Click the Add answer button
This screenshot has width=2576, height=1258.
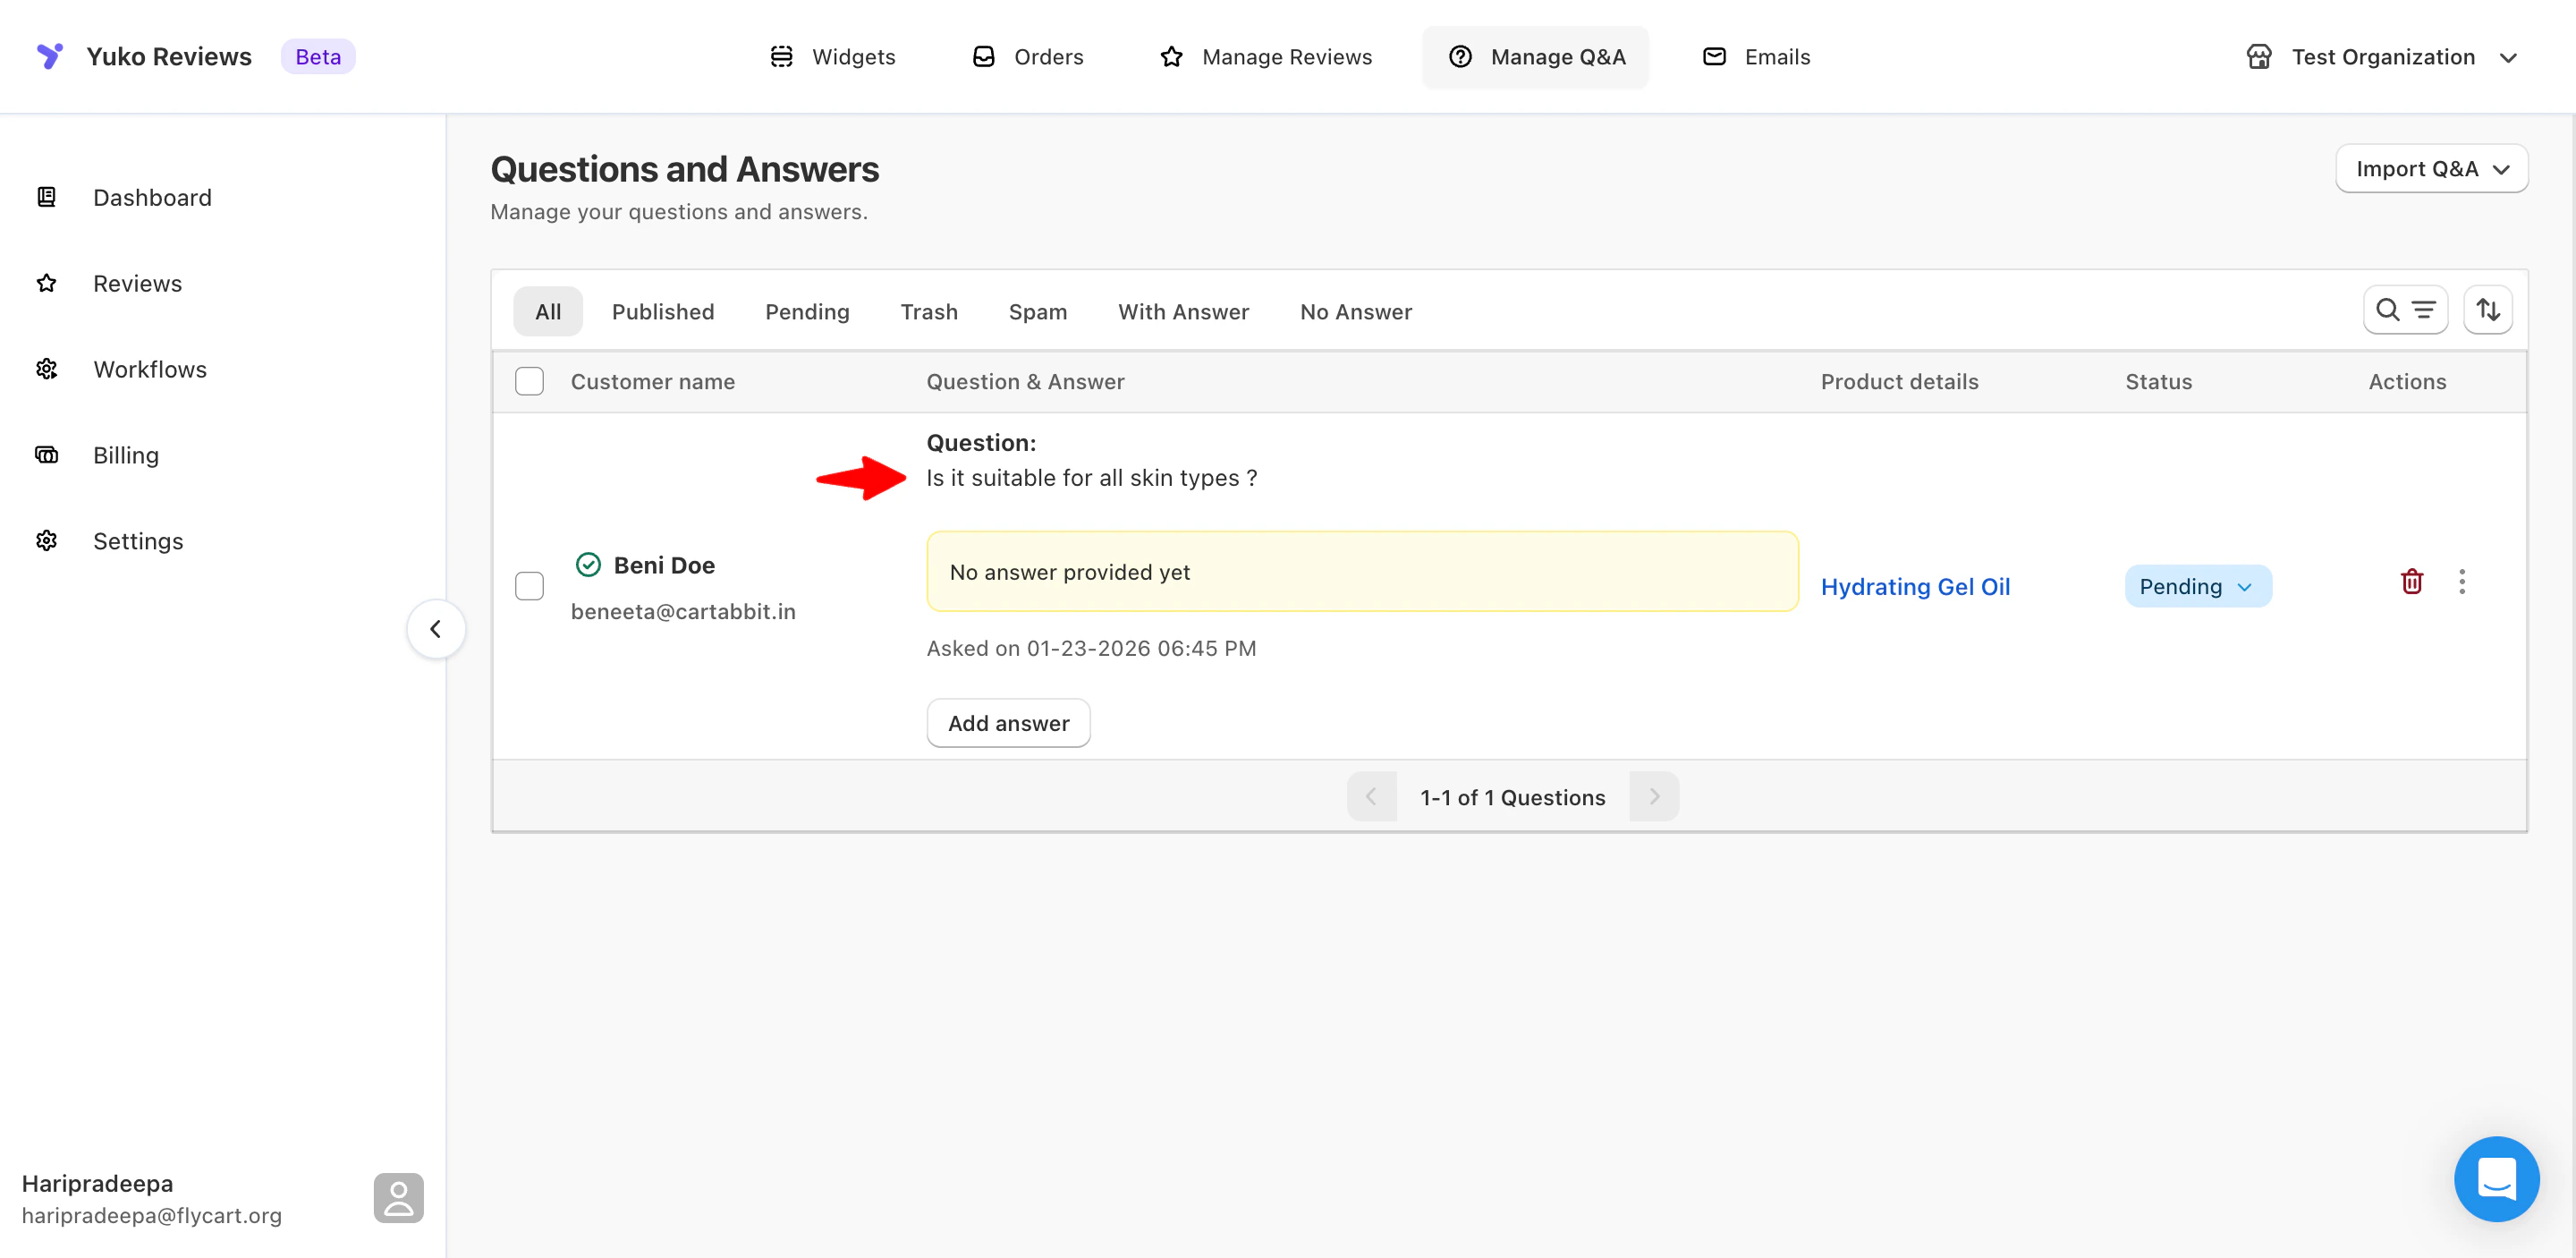[1007, 723]
